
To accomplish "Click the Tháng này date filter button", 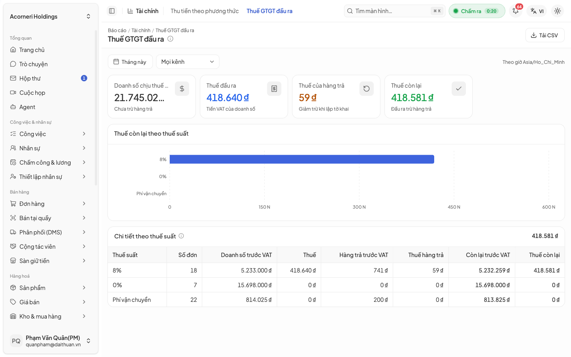I will pyautogui.click(x=130, y=62).
